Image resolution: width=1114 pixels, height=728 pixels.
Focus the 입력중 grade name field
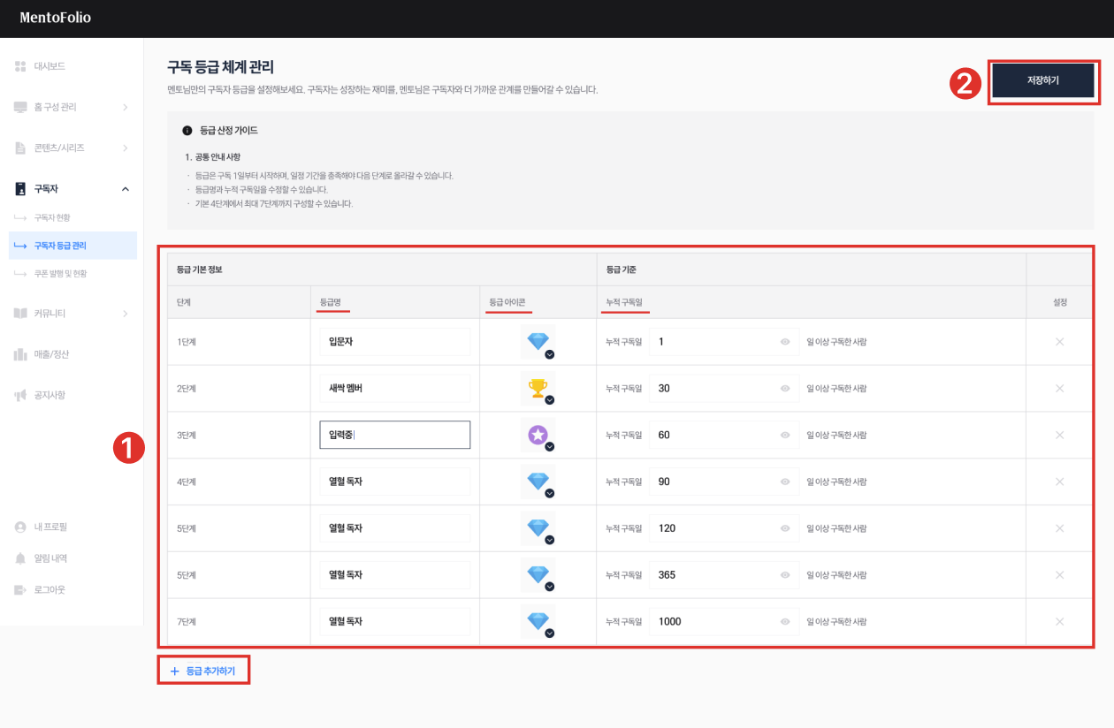(x=394, y=435)
